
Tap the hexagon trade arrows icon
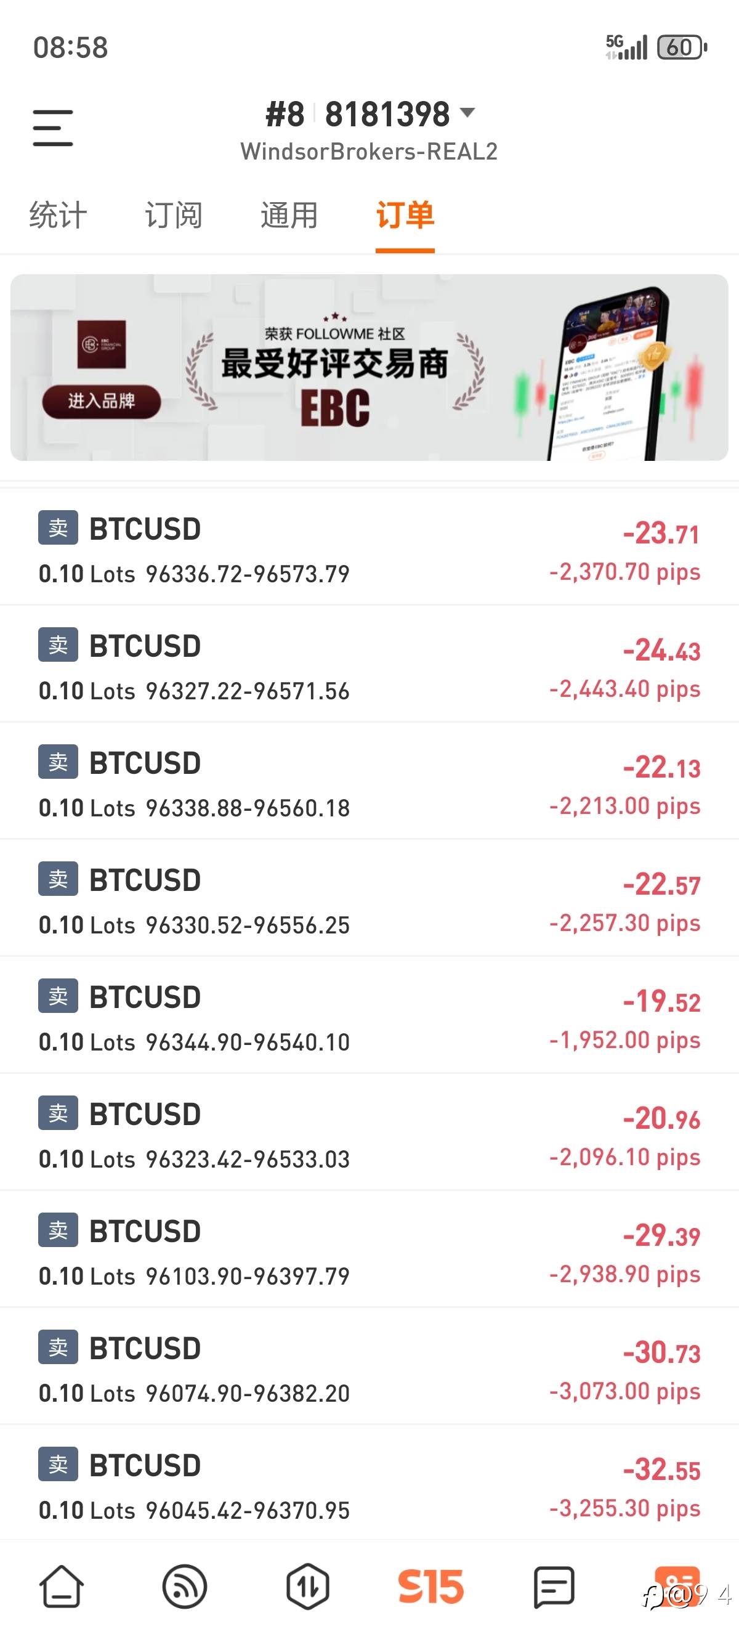pyautogui.click(x=307, y=1587)
